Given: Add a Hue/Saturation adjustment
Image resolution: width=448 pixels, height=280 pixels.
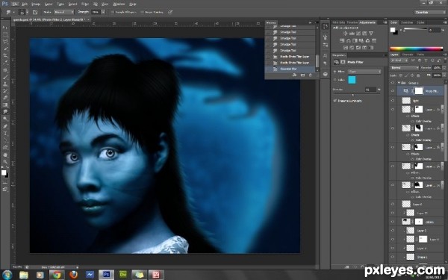Looking at the screenshot, I should point(342,40).
